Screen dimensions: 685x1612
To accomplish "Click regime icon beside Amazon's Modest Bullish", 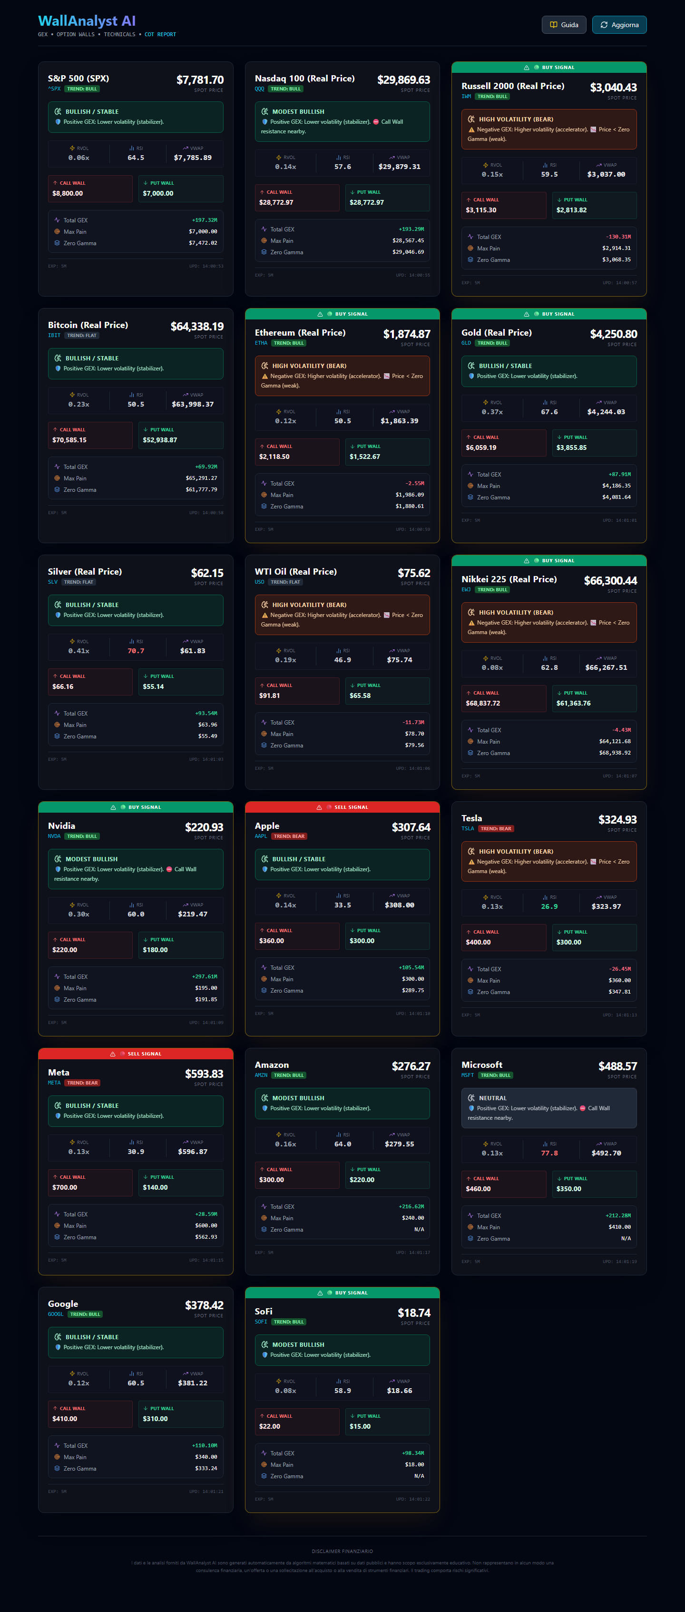I will [x=265, y=1098].
